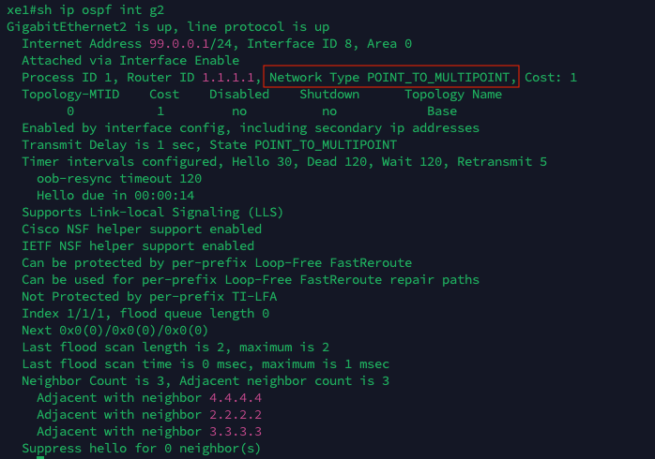The height and width of the screenshot is (459, 655).
Task: Click the "Shutdown" column header
Action: pos(329,94)
